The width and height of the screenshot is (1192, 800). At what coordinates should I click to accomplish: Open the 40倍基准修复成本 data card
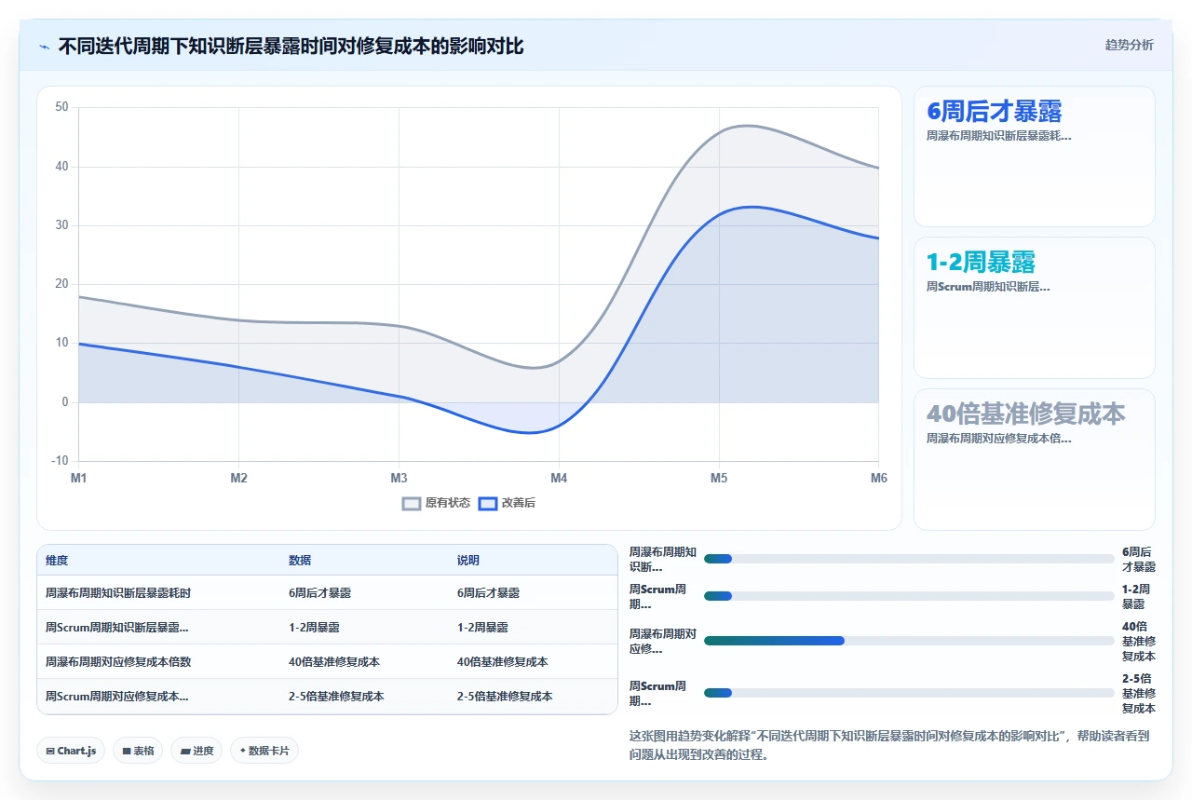click(1035, 460)
